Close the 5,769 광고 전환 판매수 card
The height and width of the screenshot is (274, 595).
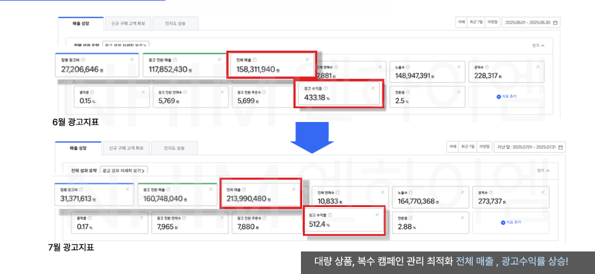(222, 91)
